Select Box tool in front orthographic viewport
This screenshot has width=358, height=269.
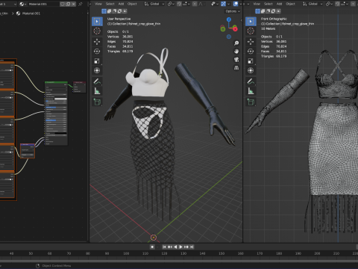[251, 22]
